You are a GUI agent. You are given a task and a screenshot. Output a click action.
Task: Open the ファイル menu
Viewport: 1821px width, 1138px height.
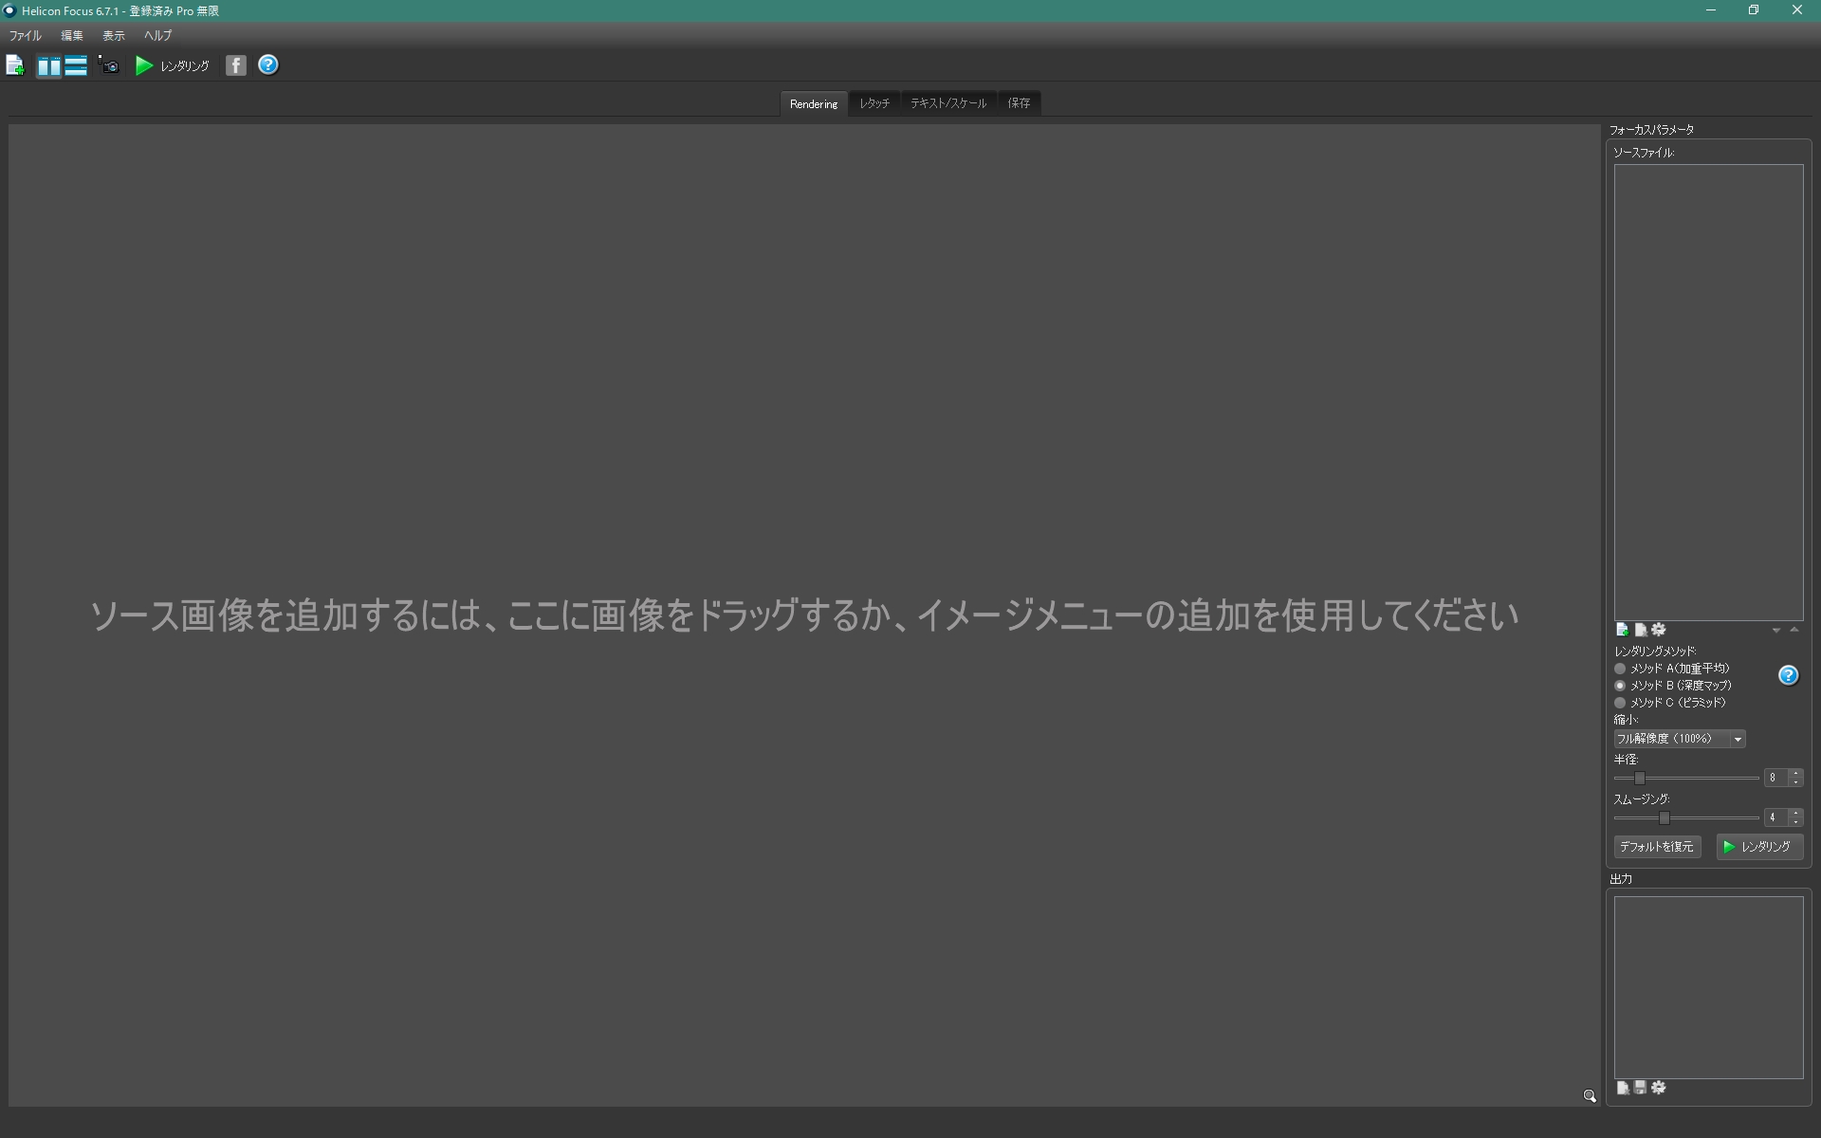[x=24, y=35]
